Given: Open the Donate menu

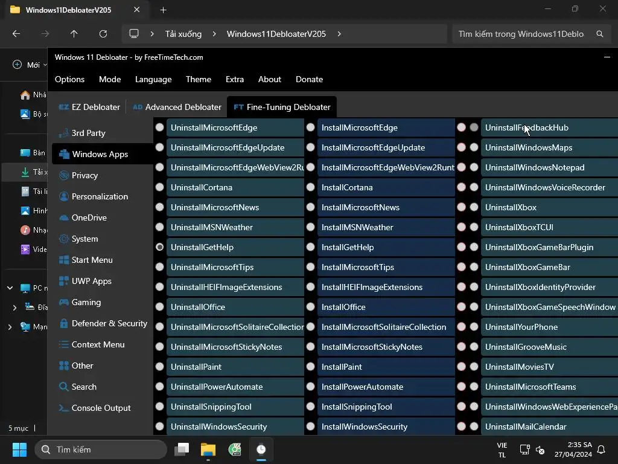Looking at the screenshot, I should pos(310,79).
